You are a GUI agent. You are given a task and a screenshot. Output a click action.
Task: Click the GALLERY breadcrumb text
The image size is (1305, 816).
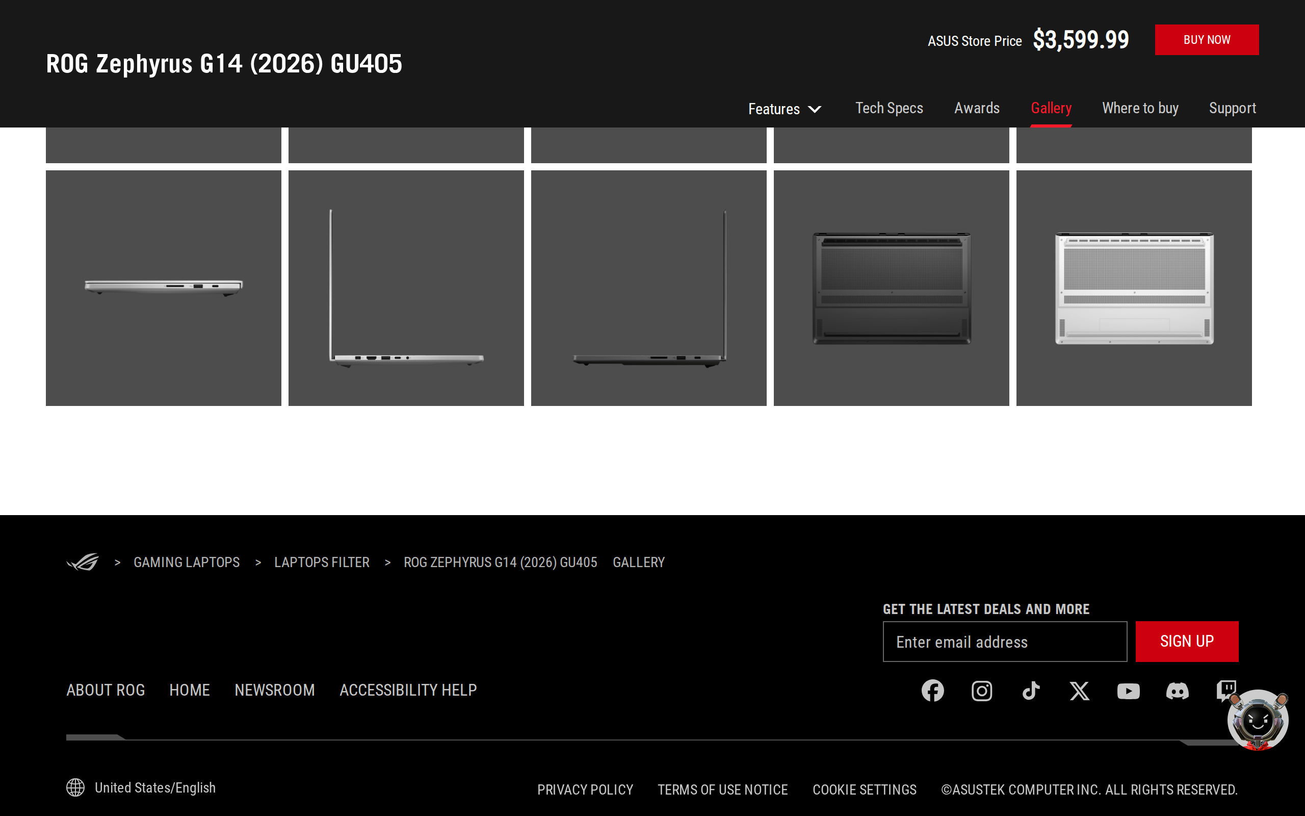(638, 562)
